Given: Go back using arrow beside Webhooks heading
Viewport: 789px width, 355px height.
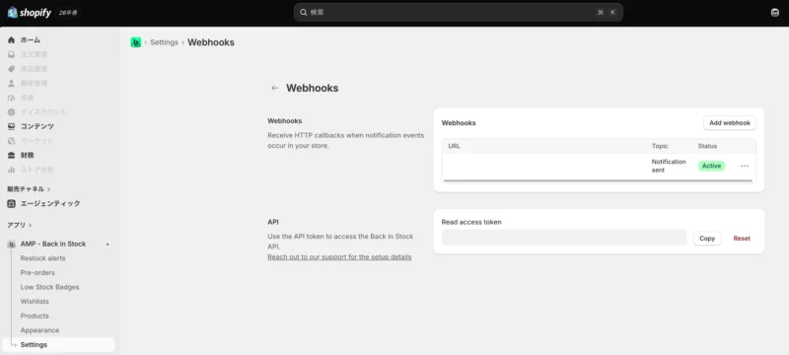Looking at the screenshot, I should point(275,88).
